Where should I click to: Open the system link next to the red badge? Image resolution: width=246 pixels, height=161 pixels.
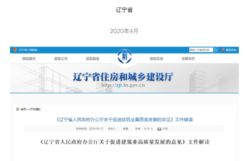point(231,50)
